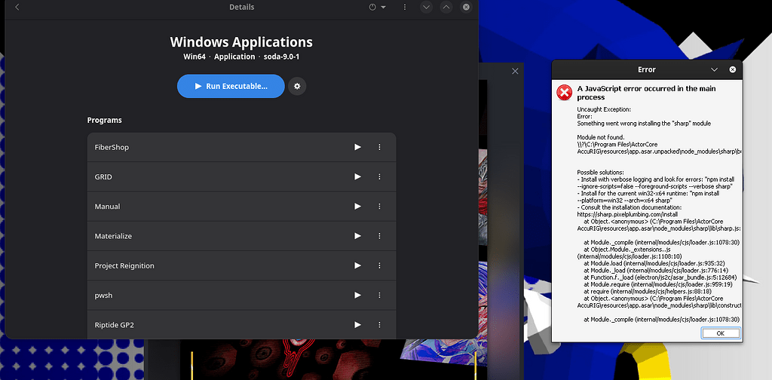Select the Manual program row
772x380 pixels.
[x=242, y=207]
